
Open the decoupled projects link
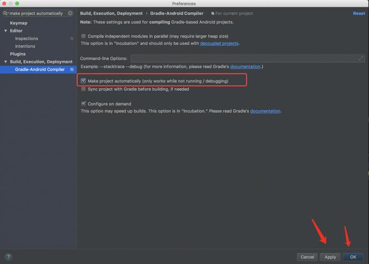point(219,43)
